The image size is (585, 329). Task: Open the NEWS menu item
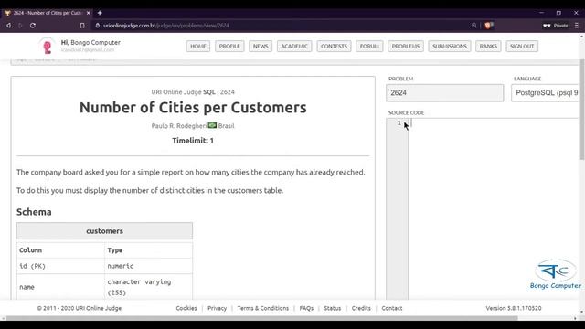coord(261,47)
